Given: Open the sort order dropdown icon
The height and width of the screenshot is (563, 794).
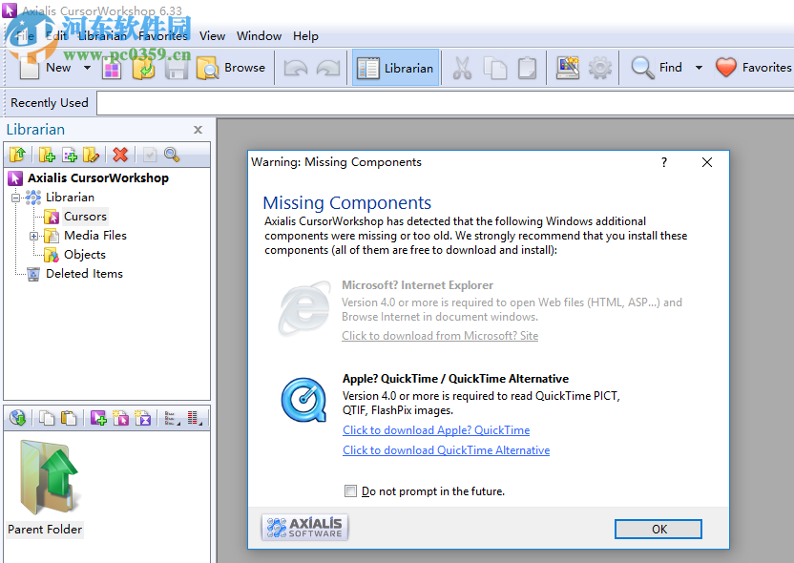Looking at the screenshot, I should pos(195,418).
